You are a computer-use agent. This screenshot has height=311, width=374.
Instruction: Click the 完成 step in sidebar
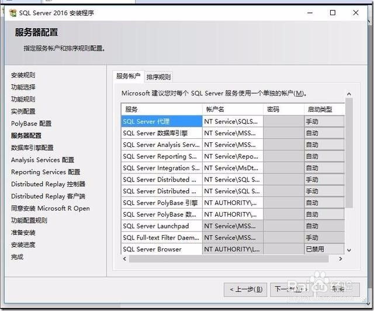17,257
